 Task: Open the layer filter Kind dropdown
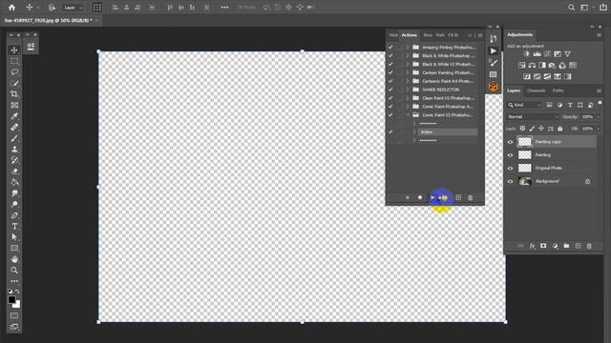point(524,105)
